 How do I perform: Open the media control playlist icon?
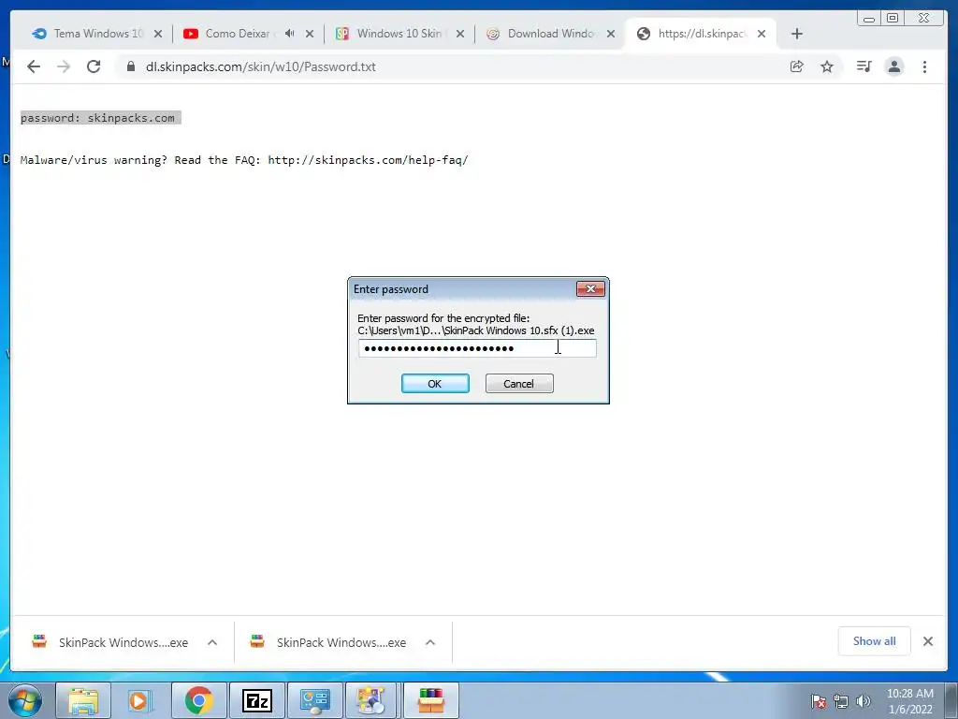click(x=864, y=66)
